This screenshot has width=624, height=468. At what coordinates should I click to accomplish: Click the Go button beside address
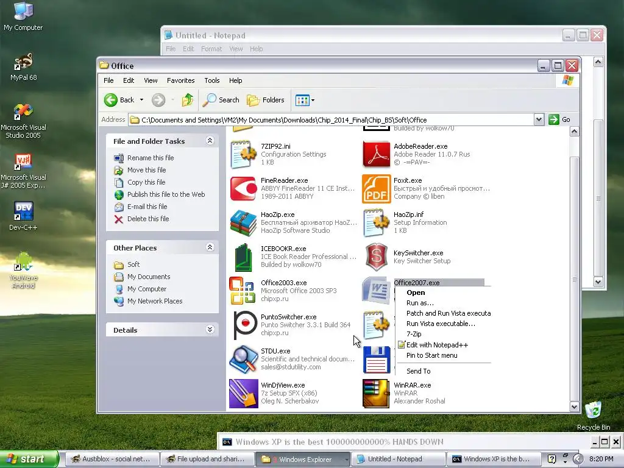pos(560,119)
